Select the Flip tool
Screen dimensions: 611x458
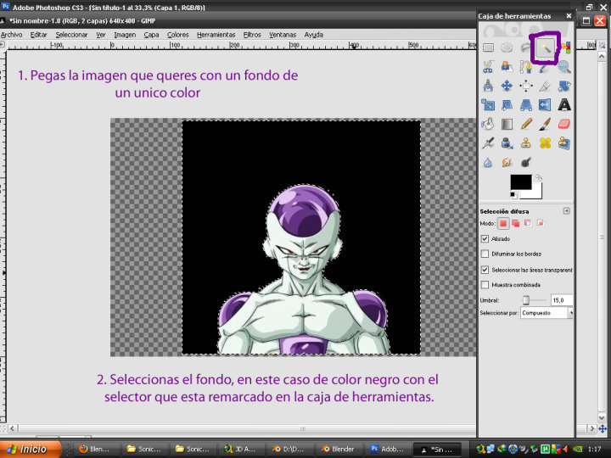tap(545, 105)
